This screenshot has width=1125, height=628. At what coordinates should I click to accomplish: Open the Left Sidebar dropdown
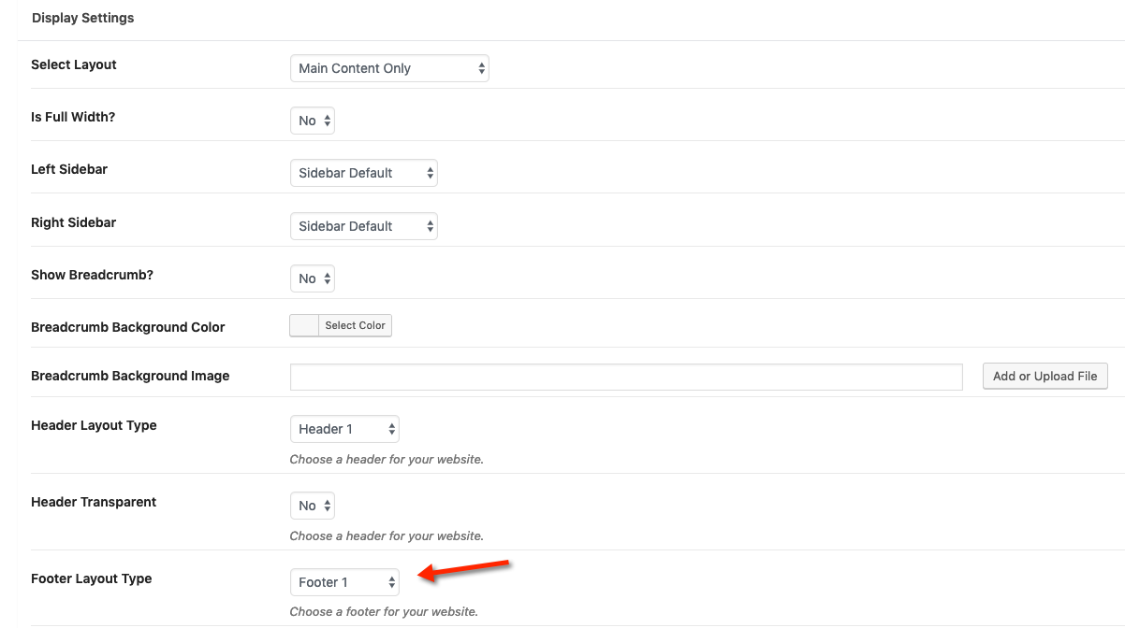point(363,173)
